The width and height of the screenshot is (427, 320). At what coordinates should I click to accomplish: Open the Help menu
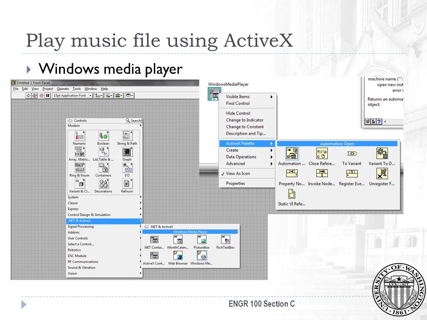coord(104,89)
